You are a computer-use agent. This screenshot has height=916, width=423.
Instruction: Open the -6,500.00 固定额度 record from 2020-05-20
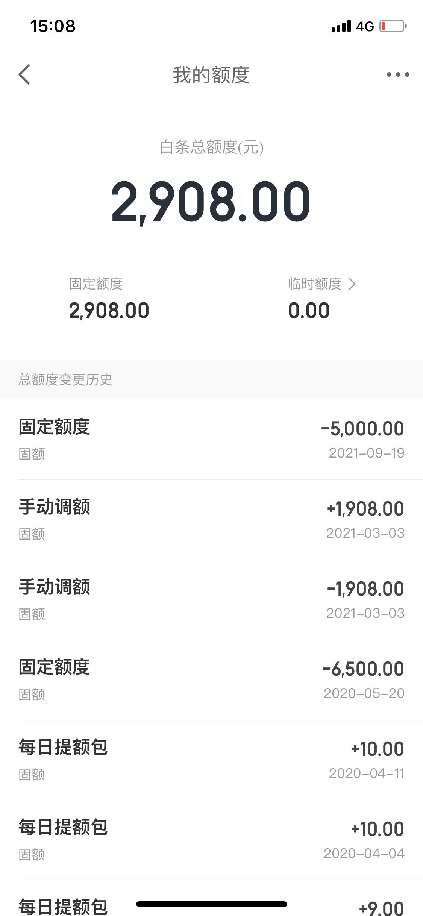coord(211,680)
